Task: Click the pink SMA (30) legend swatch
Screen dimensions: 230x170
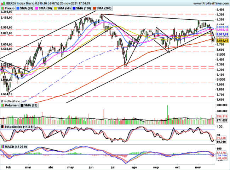Action: pos(36,8)
